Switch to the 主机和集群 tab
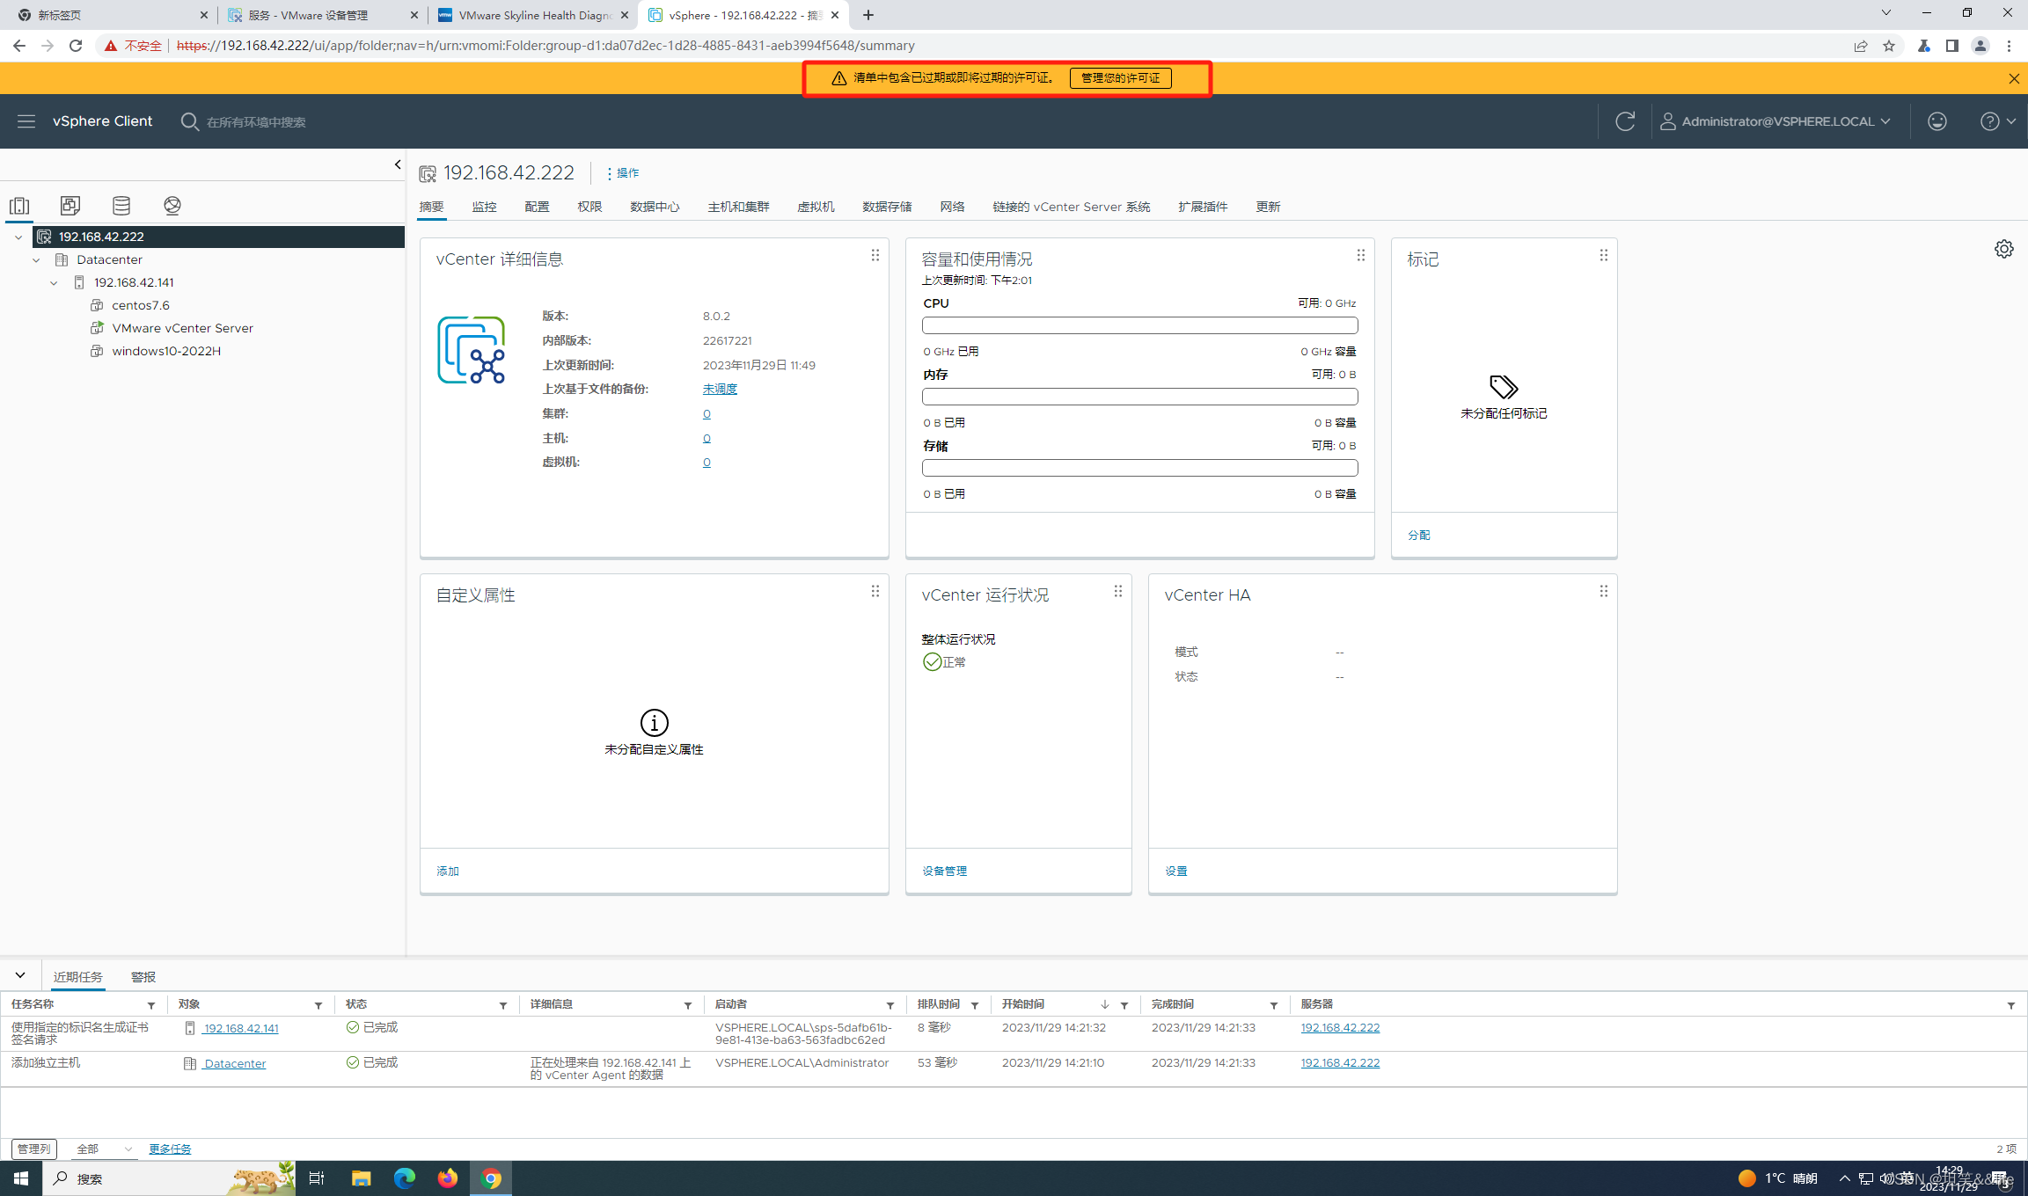Image resolution: width=2028 pixels, height=1196 pixels. pos(738,207)
